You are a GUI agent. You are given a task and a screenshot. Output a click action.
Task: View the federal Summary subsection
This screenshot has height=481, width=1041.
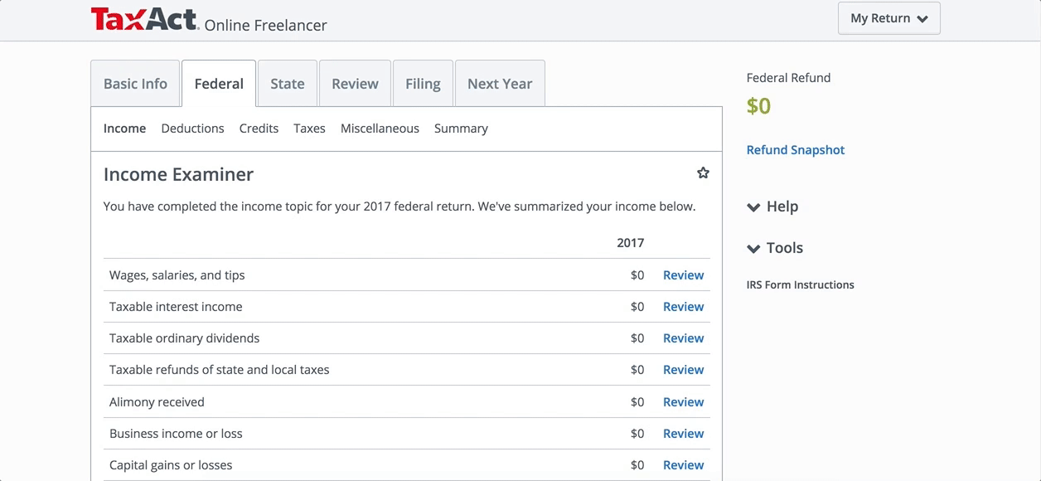(461, 129)
